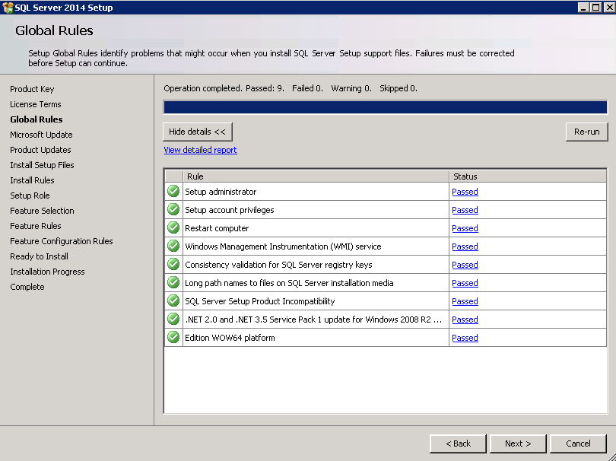The width and height of the screenshot is (616, 461).
Task: Open the View detailed report link
Action: [x=200, y=150]
